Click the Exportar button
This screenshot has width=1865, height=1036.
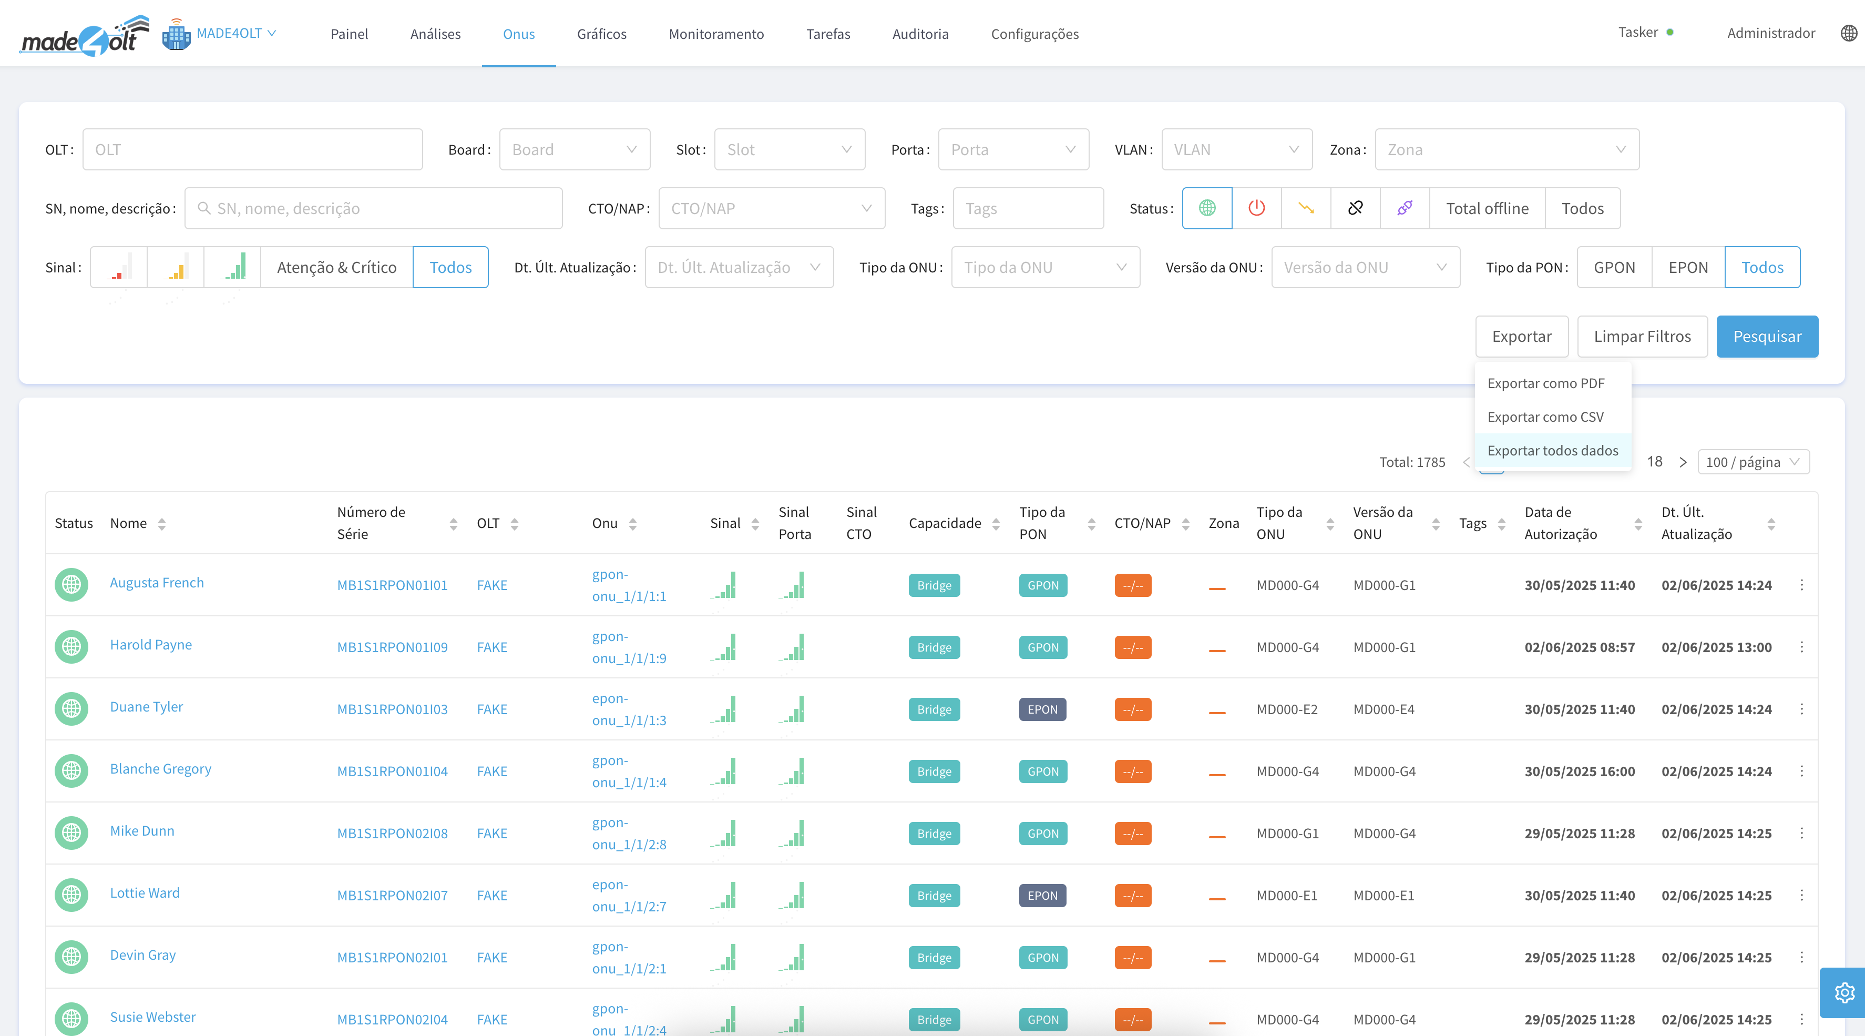(x=1522, y=336)
